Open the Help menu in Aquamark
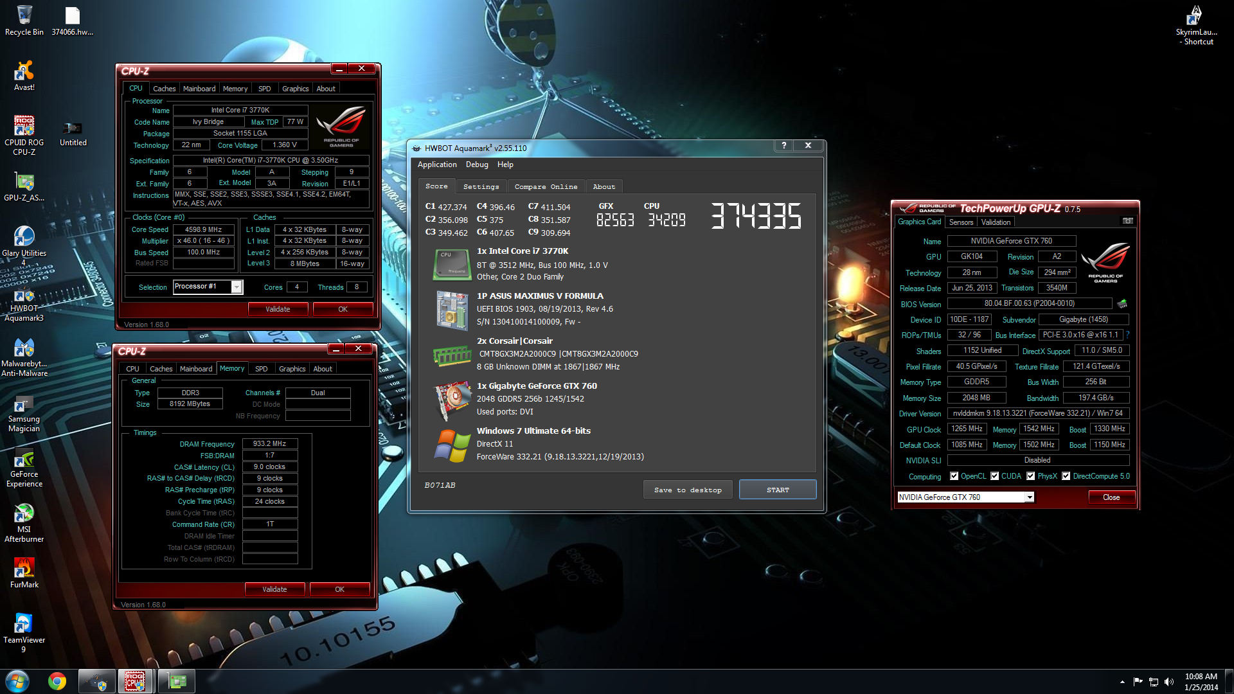 505,165
